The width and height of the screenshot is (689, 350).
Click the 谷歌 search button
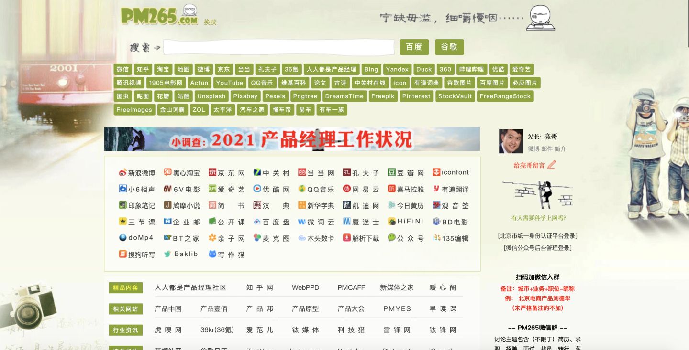(x=449, y=47)
